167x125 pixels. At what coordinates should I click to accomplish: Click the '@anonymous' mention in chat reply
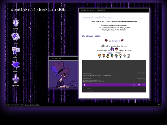pos(88,81)
